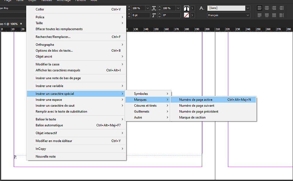Click the skew angle stepper arrows
This screenshot has width=293, height=181.
(x=160, y=15)
